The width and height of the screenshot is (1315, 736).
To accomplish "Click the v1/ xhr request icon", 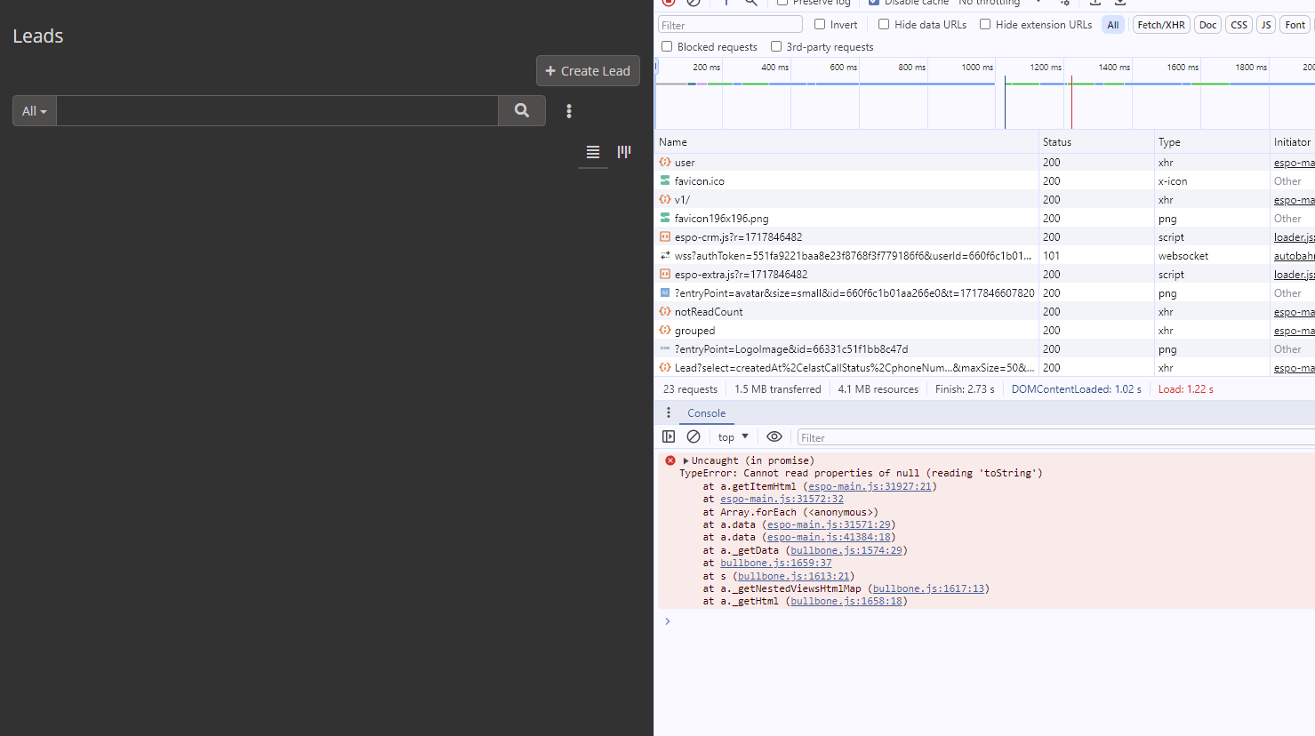I will coord(665,199).
